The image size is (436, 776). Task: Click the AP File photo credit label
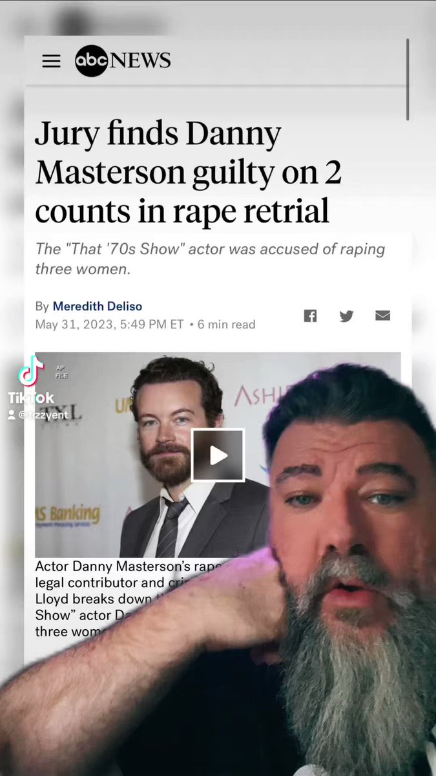click(x=62, y=371)
